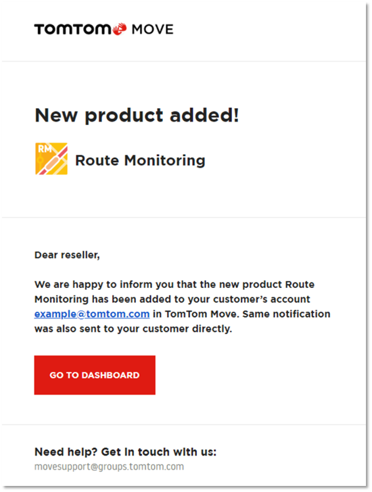Open the example@tomtom.com link
This screenshot has height=492, width=372.
click(x=92, y=314)
